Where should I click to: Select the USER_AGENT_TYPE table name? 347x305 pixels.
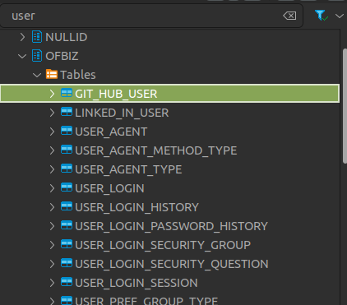[x=128, y=169]
